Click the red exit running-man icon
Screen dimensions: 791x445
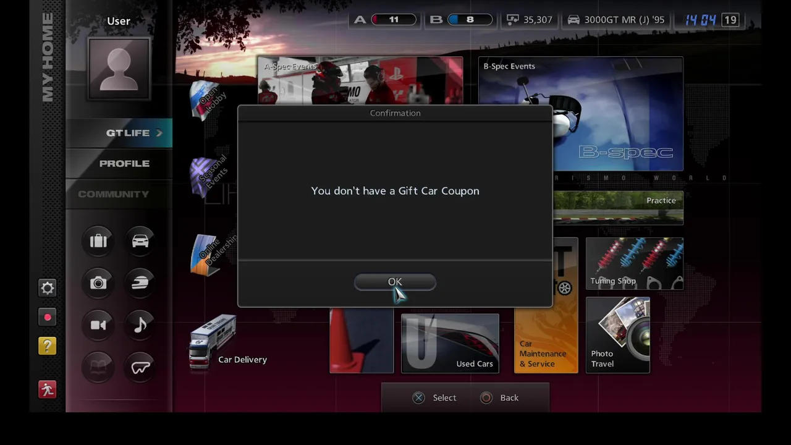pos(47,389)
